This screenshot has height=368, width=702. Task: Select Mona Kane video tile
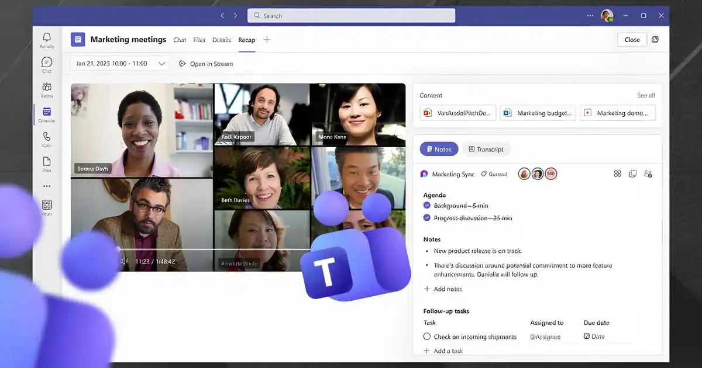point(358,114)
